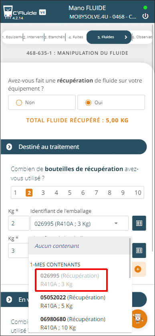Scan barcode for second packaging row
Viewport: 155px width, 336px height.
[139, 250]
